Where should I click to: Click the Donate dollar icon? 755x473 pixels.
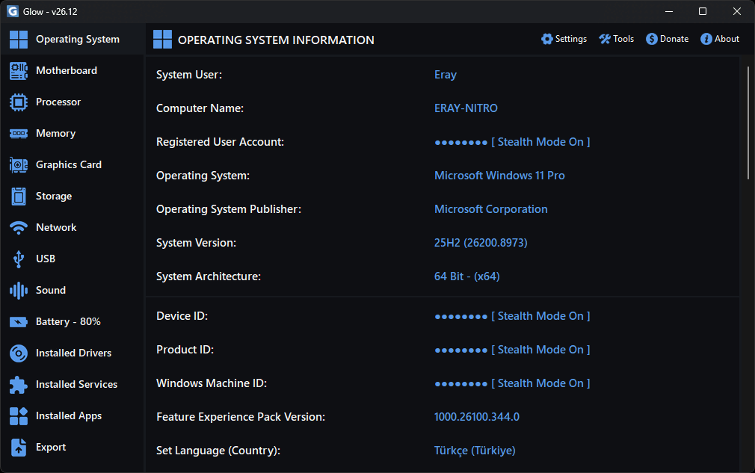tap(652, 39)
